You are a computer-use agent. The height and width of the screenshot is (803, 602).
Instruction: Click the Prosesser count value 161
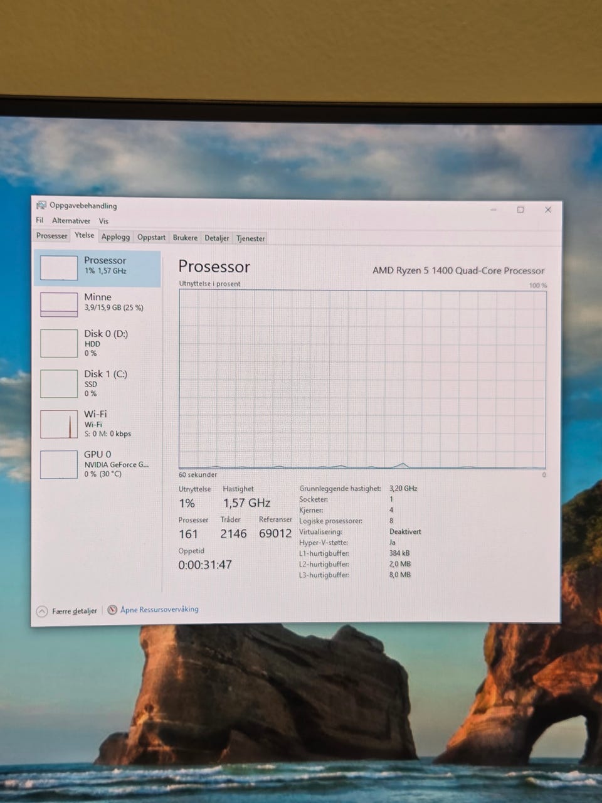coord(188,534)
